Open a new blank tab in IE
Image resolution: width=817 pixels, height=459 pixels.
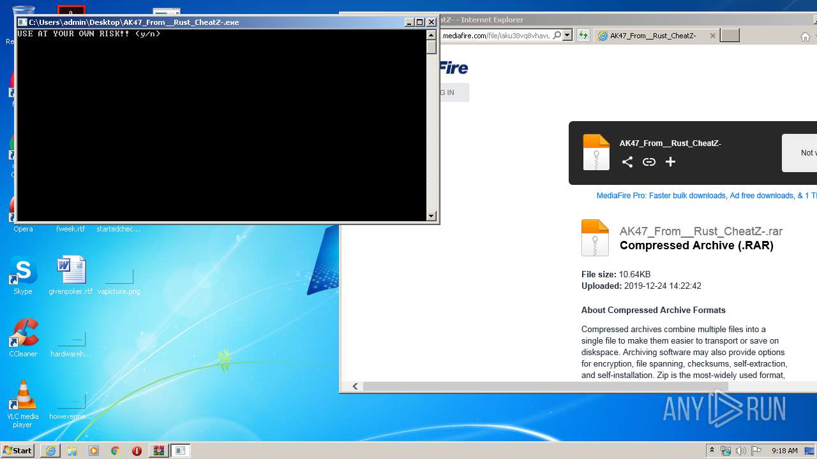pyautogui.click(x=730, y=36)
